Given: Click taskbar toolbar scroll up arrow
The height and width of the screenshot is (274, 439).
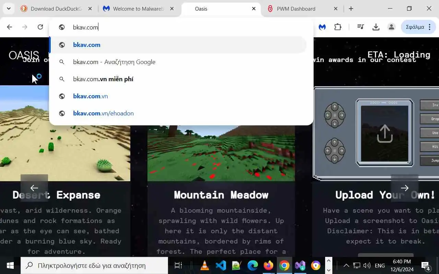Looking at the screenshot, I should 329,261.
